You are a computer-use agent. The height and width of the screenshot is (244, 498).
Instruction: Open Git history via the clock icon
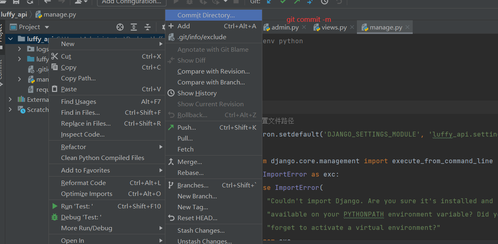325,2
